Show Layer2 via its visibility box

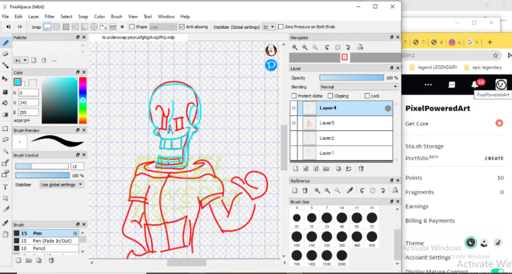[294, 138]
